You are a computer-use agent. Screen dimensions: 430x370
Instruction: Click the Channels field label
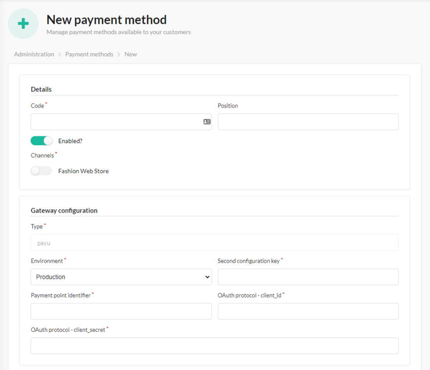pyautogui.click(x=42, y=155)
